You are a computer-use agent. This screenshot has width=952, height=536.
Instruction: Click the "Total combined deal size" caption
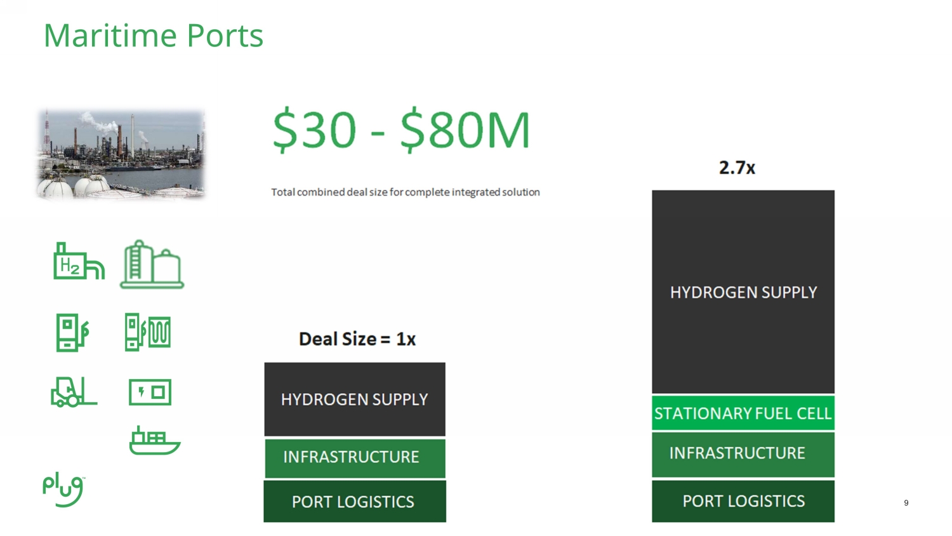(x=406, y=192)
